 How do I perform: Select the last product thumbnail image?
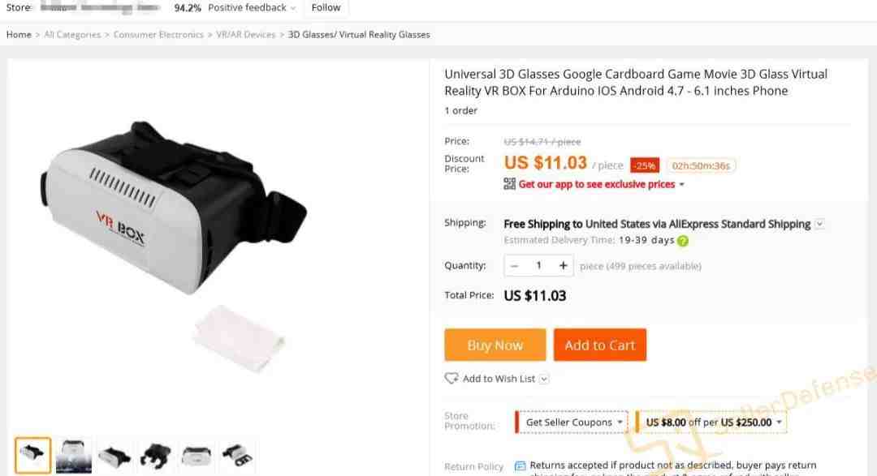point(236,456)
